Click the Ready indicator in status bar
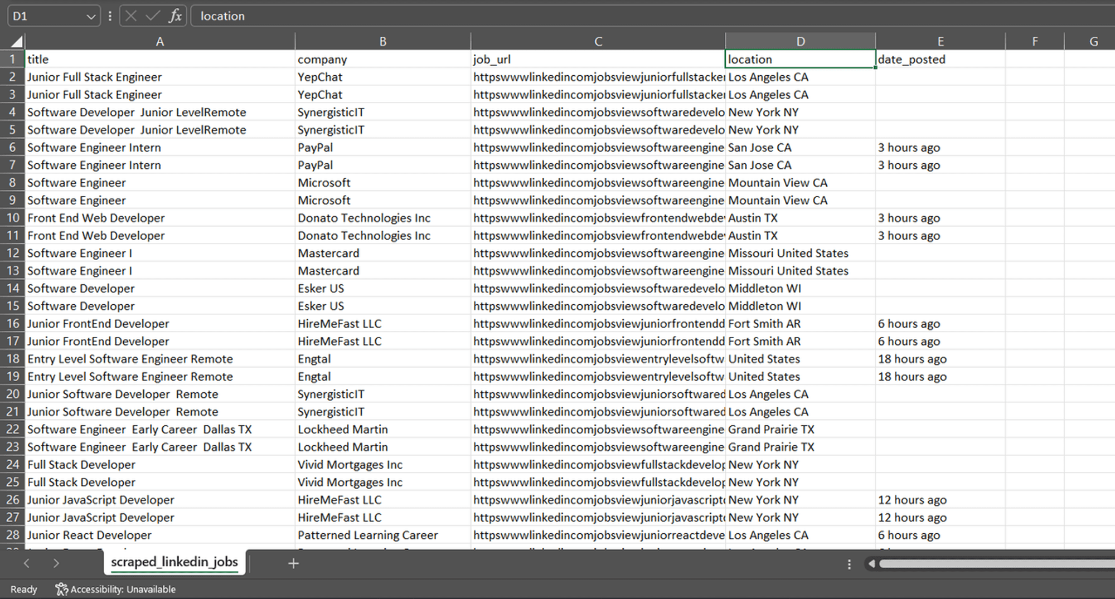 pos(23,588)
